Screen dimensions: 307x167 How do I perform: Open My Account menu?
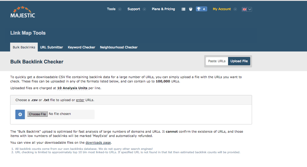click(222, 9)
